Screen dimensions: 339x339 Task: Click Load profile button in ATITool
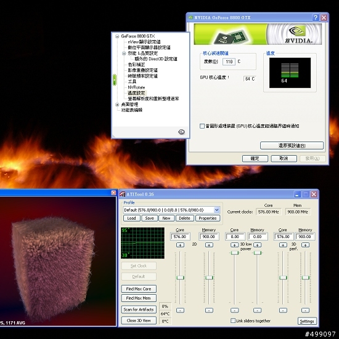[131, 218]
